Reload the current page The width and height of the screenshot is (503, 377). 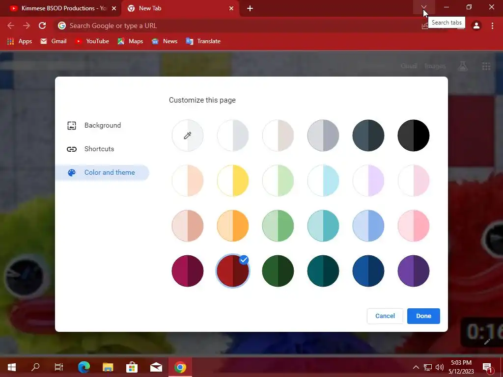point(42,26)
